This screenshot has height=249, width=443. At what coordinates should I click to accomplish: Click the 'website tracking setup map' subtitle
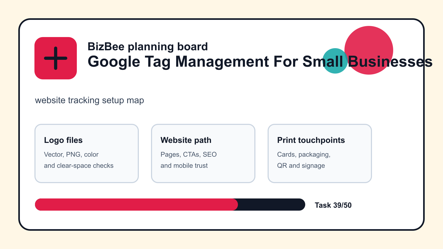tap(90, 100)
